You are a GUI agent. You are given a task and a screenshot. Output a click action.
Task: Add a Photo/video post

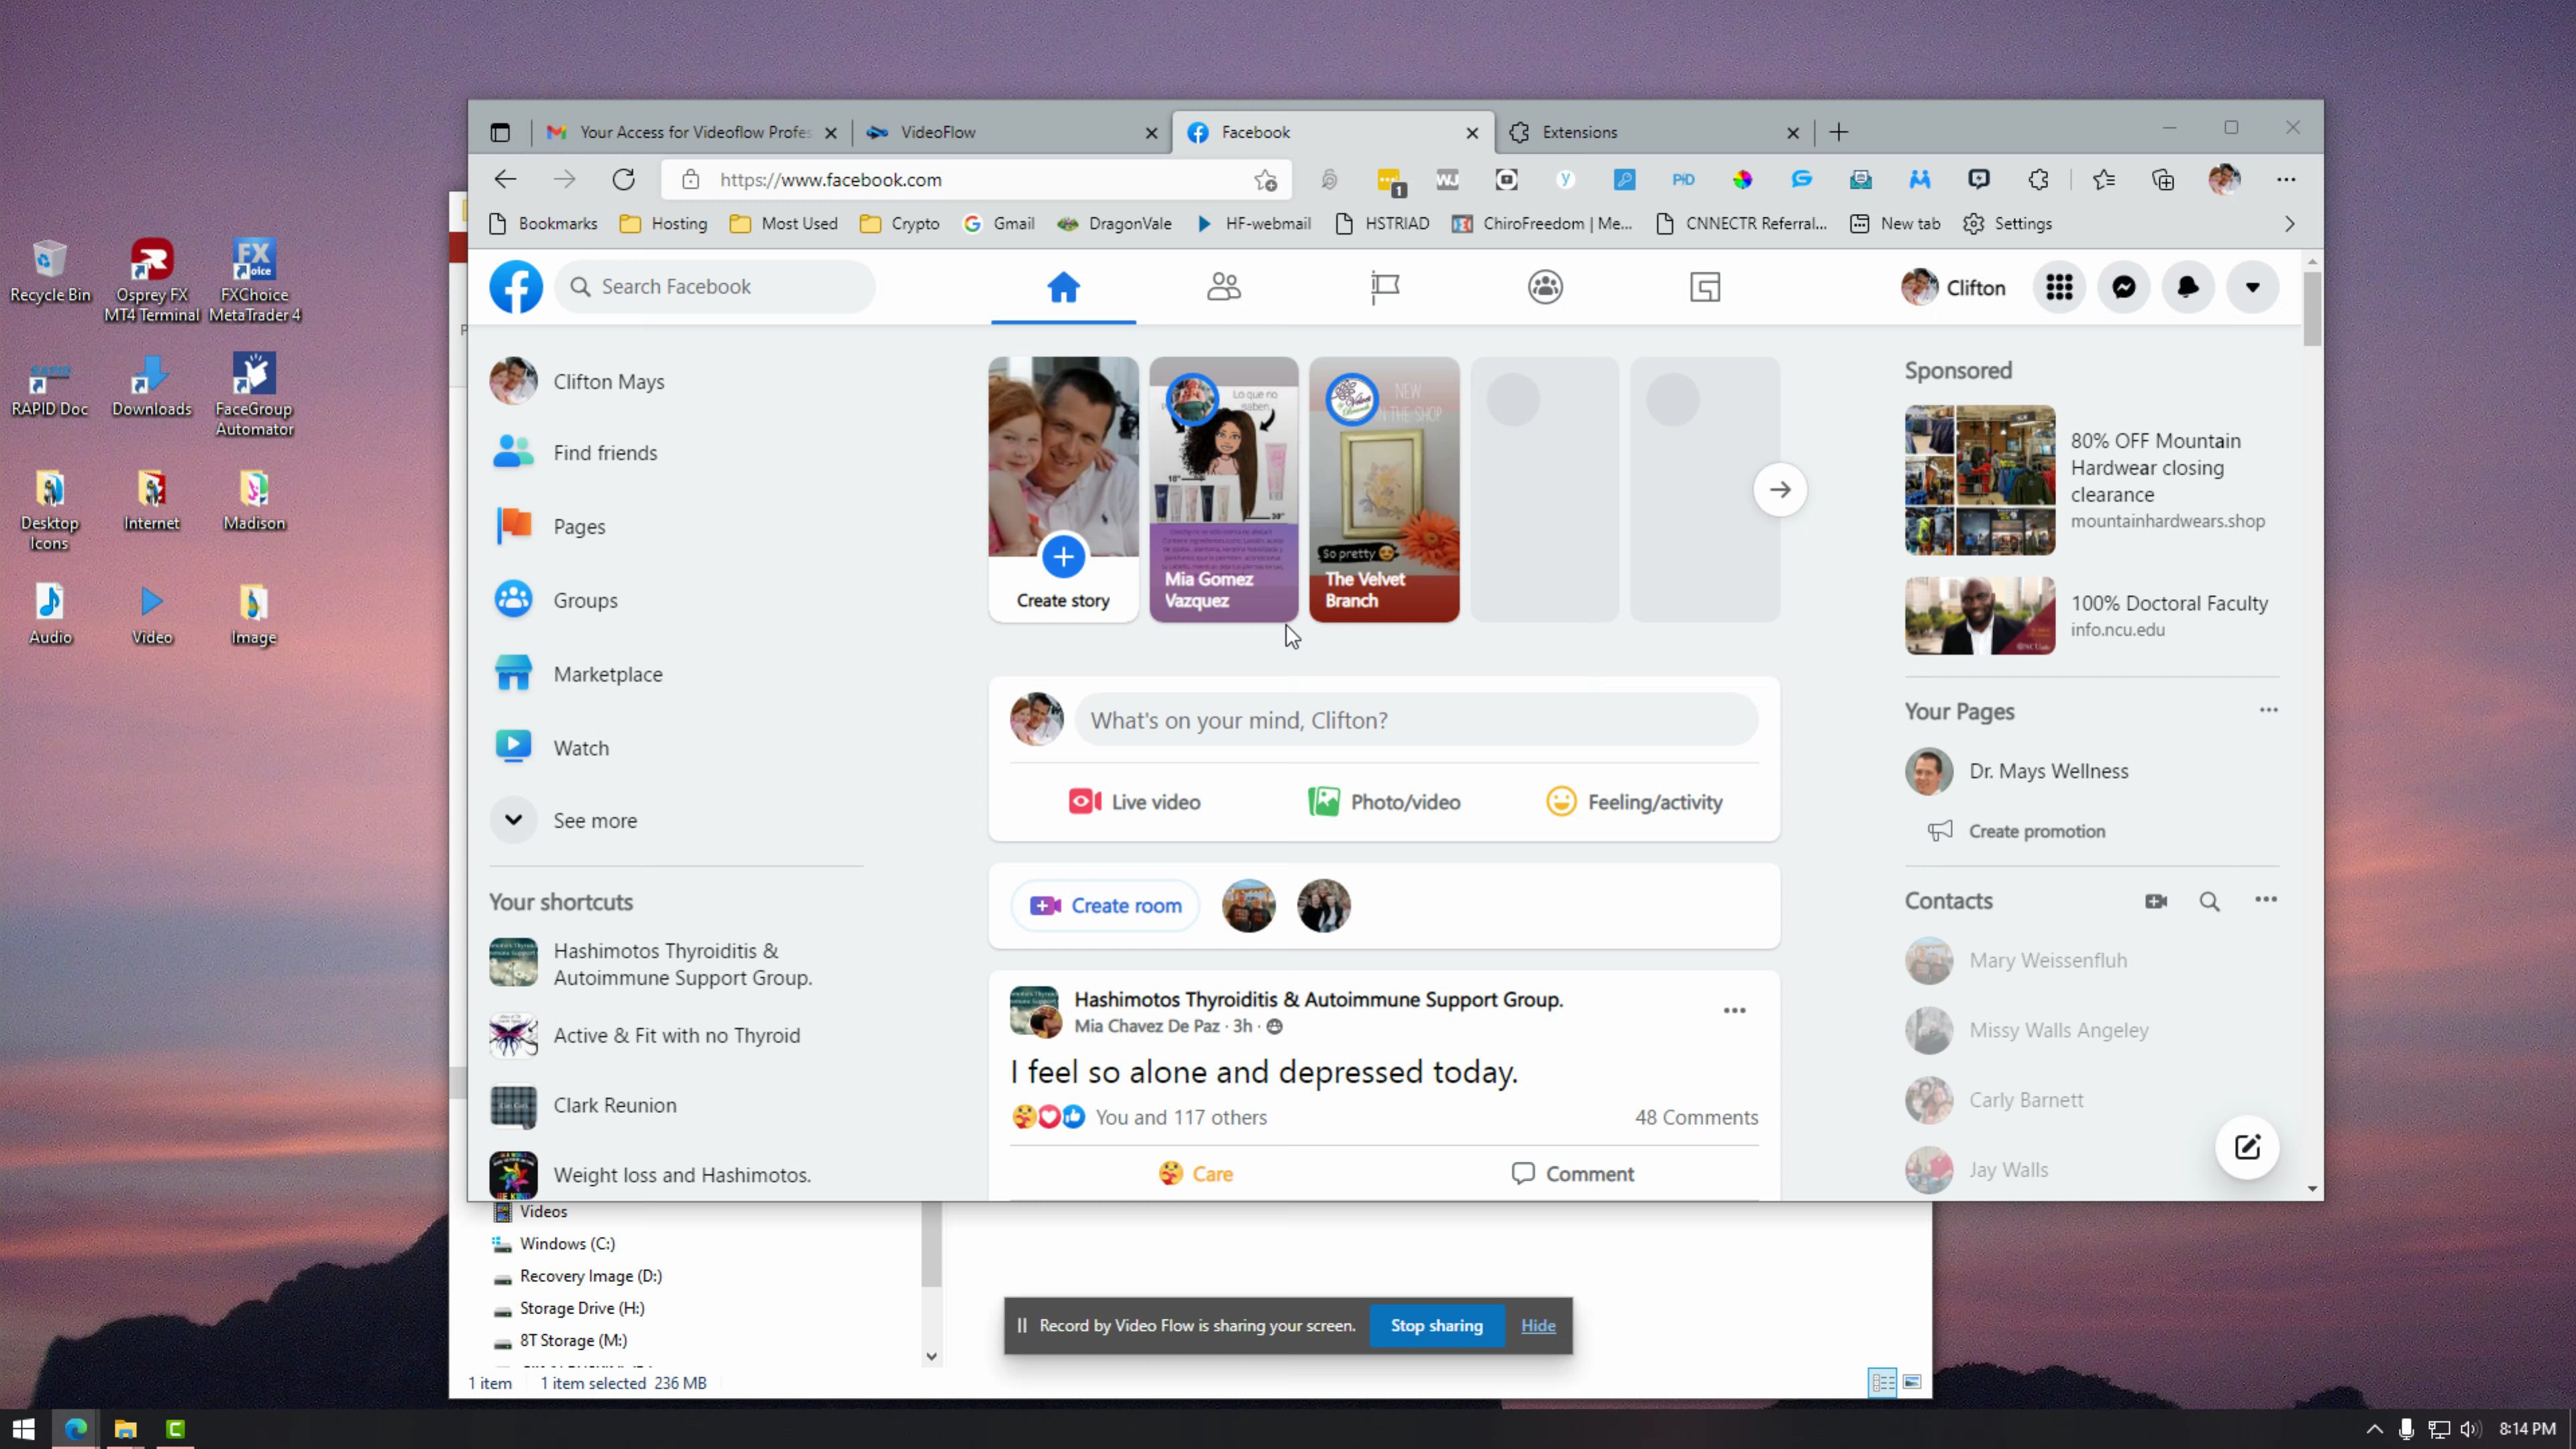point(1384,802)
